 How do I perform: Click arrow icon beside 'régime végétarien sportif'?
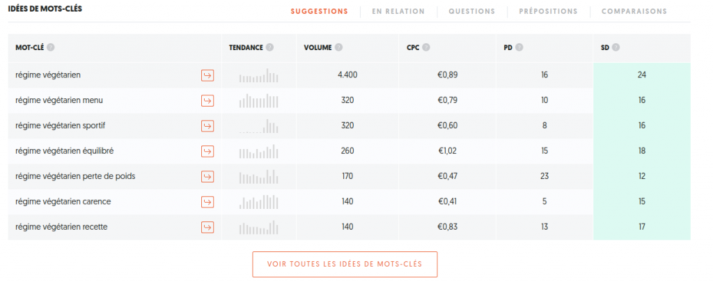[207, 126]
